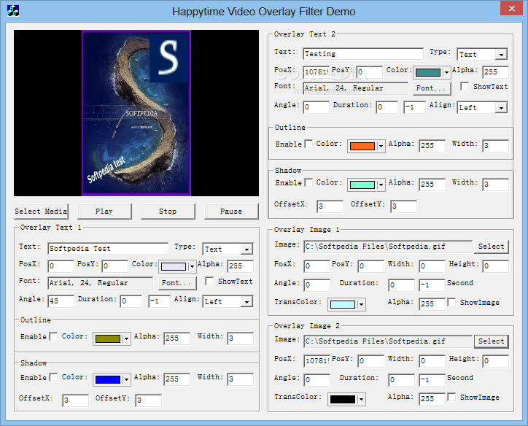The width and height of the screenshot is (528, 426).
Task: Open Align dropdown in Overlay Text 2
Action: click(502, 108)
